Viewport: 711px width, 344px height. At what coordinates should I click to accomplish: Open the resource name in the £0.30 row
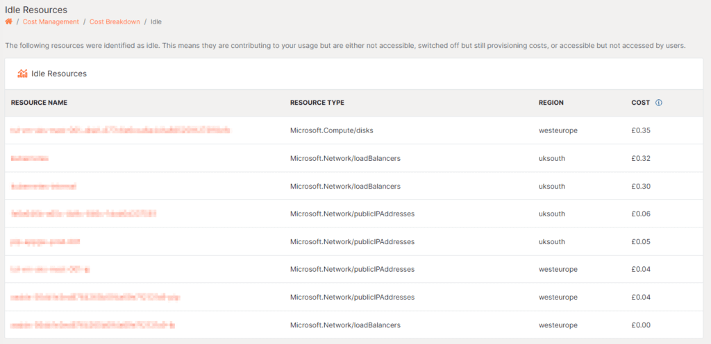44,187
